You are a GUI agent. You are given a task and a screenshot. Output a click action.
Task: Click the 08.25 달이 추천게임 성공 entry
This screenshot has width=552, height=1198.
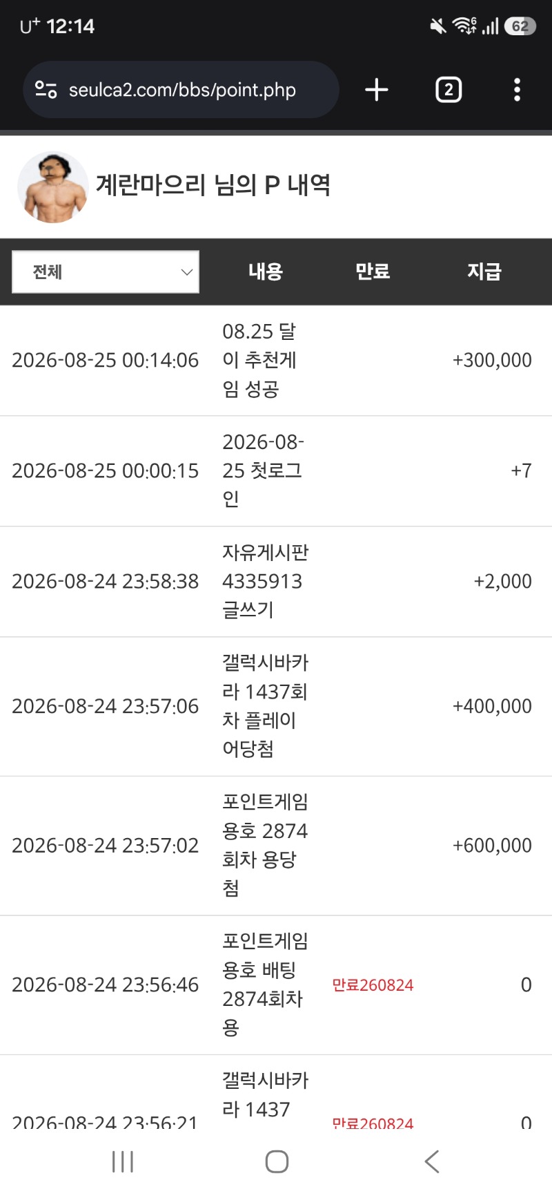(259, 360)
